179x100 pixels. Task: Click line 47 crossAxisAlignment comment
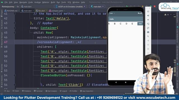[x=59, y=42]
